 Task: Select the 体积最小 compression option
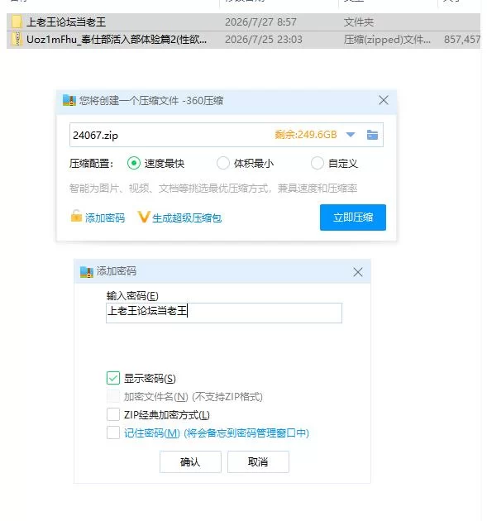223,163
